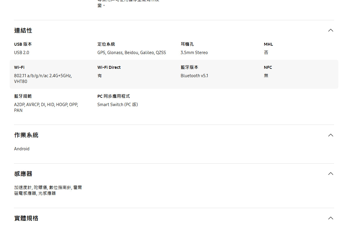
Task: Click the 定位系統 spec label
Action: click(x=106, y=44)
